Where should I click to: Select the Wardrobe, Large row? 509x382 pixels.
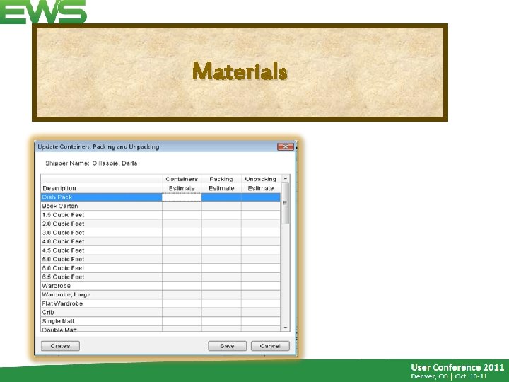tap(160, 294)
